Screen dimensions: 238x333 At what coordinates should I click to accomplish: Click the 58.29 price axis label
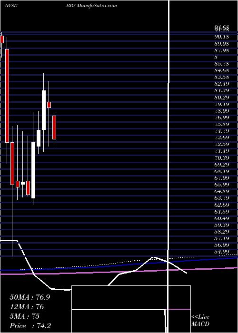click(221, 232)
